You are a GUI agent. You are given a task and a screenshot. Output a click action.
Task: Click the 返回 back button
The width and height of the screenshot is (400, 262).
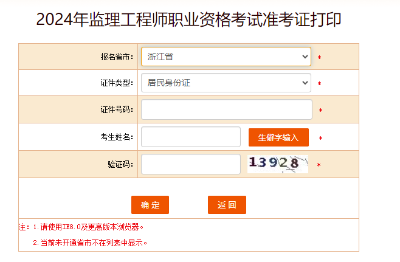(227, 205)
